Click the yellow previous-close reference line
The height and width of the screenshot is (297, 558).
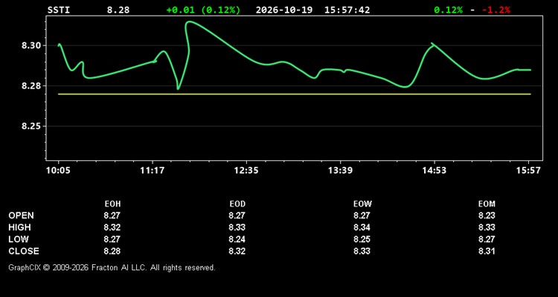point(295,94)
